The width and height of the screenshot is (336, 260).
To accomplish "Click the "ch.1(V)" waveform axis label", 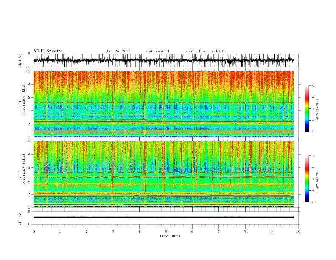I will click(20, 60).
